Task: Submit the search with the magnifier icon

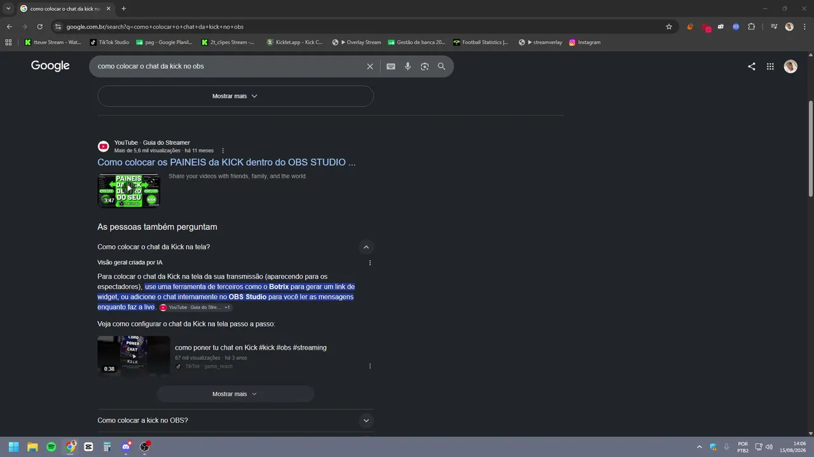Action: (441, 67)
